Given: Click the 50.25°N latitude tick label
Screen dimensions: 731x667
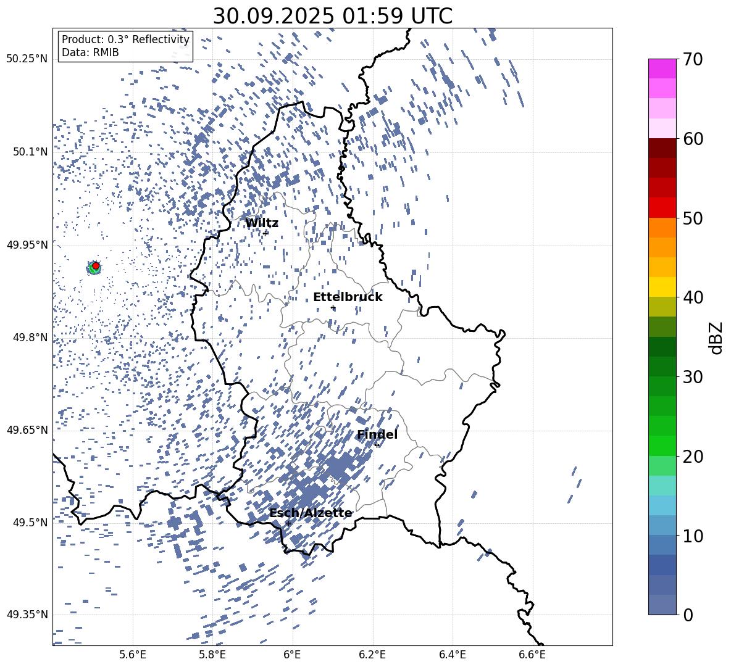Looking at the screenshot, I should click(27, 59).
